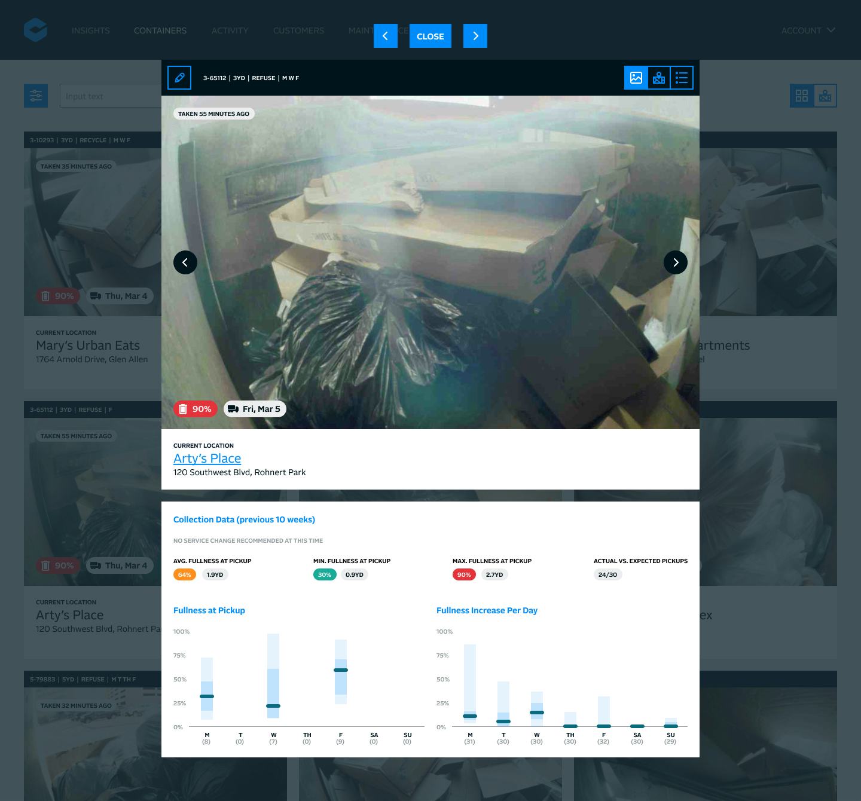This screenshot has width=861, height=801.
Task: Toggle the 30% minimum fullness badge
Action: [x=325, y=574]
